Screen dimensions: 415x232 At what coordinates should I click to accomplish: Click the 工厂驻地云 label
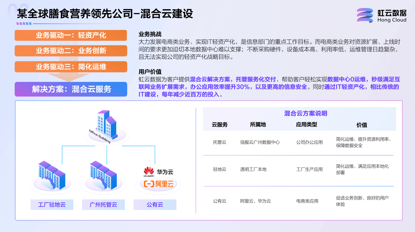pos(52,205)
